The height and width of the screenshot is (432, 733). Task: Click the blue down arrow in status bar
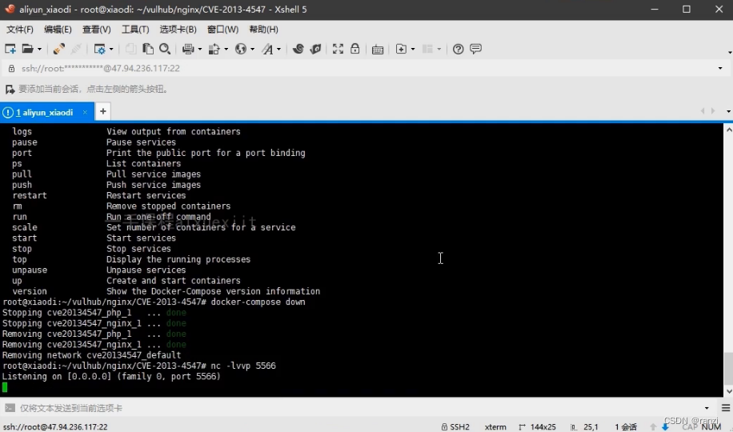665,427
